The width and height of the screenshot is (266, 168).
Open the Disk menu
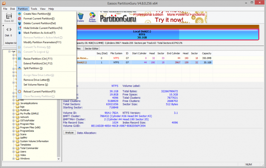(12, 9)
